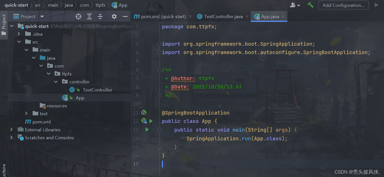Expand the test folder

[x=26, y=114]
